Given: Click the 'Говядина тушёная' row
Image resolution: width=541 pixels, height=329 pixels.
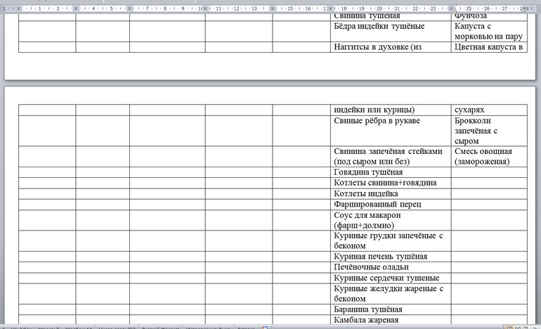Looking at the screenshot, I should pos(368,172).
